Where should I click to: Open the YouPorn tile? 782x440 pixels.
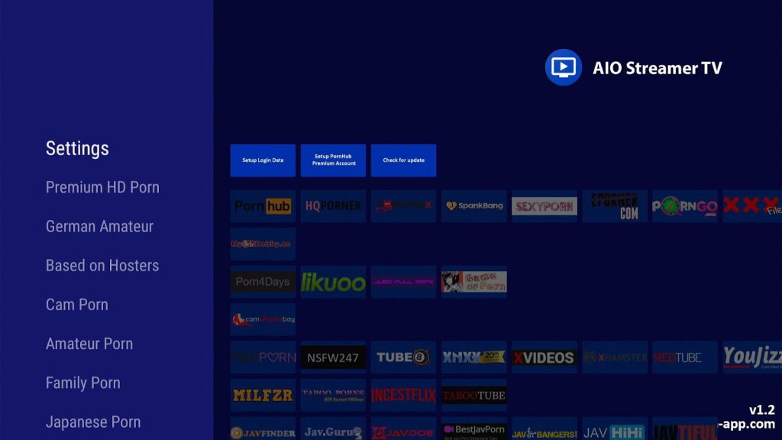click(x=263, y=357)
